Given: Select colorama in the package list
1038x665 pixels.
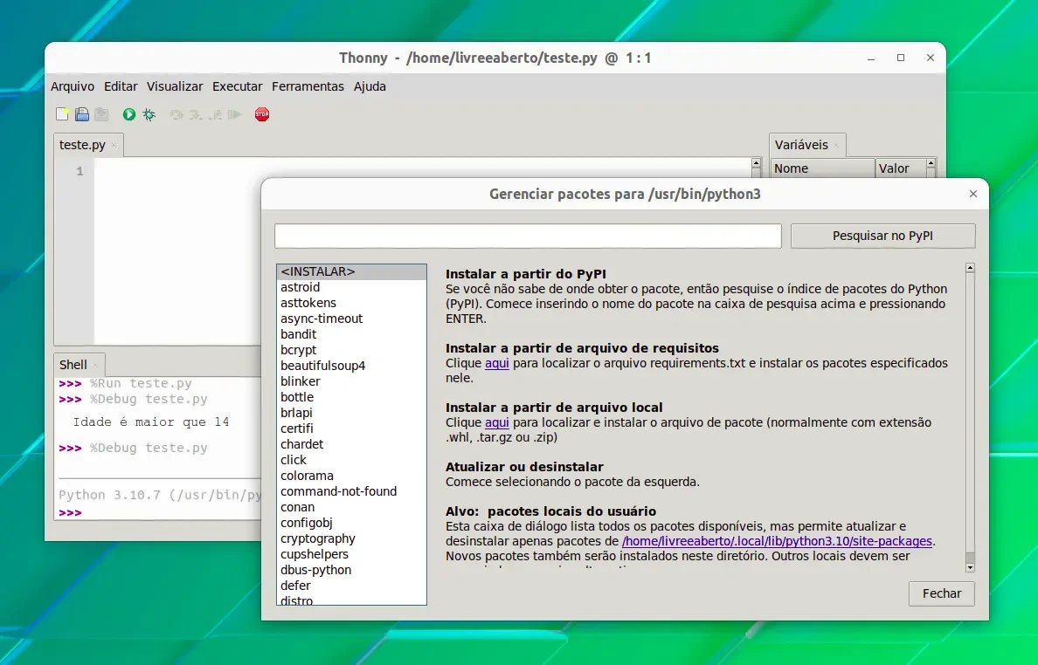Looking at the screenshot, I should tap(351, 476).
